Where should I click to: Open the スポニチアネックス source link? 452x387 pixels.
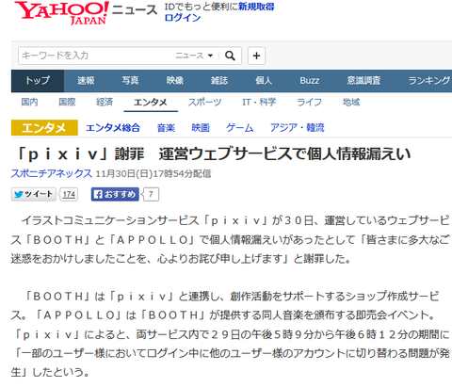52,173
